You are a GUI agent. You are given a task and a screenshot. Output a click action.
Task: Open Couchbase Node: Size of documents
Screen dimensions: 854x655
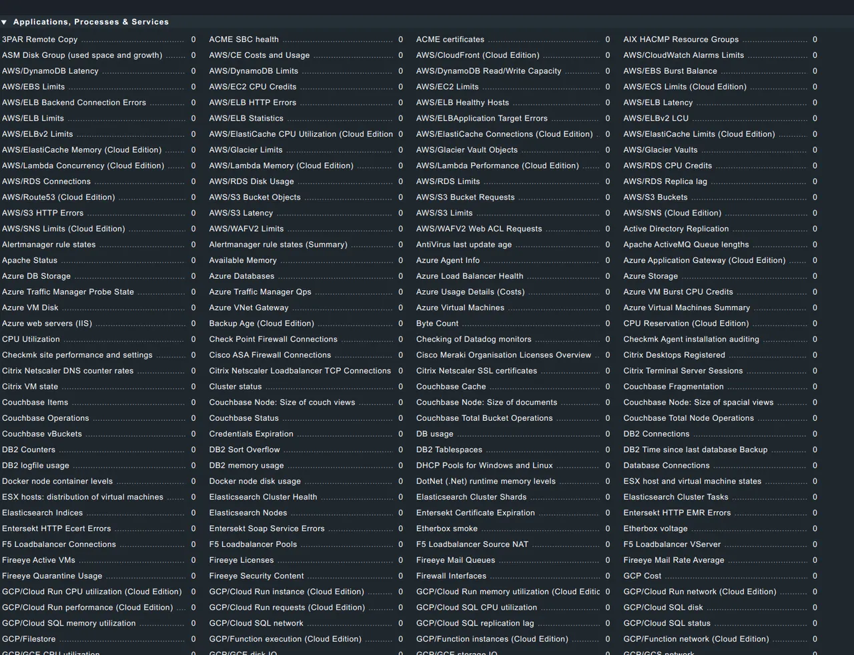[x=486, y=403]
